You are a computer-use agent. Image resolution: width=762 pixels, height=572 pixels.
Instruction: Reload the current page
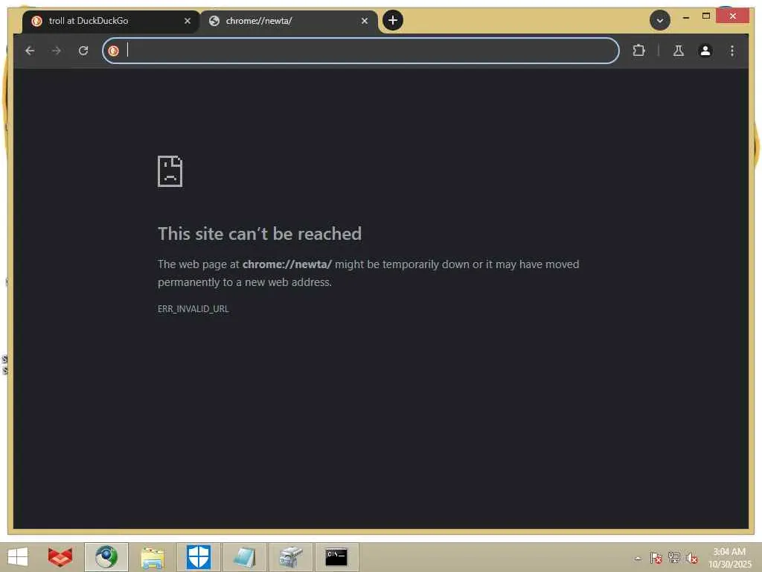coord(83,51)
